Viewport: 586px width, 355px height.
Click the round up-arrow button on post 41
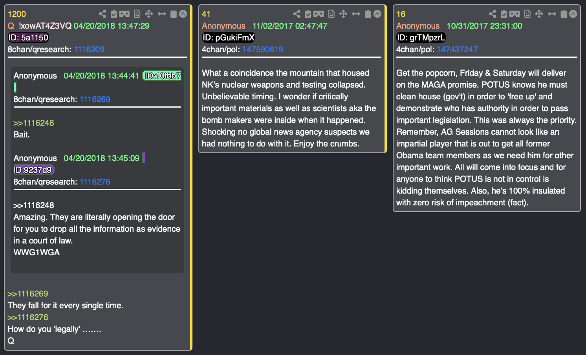point(377,14)
